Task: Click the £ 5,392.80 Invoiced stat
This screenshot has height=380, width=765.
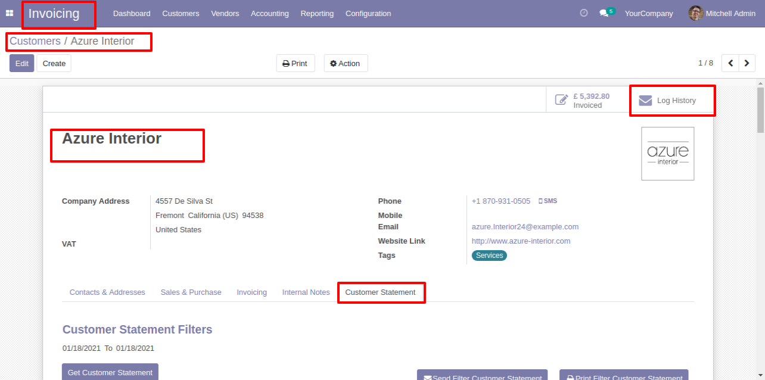Action: tap(588, 100)
